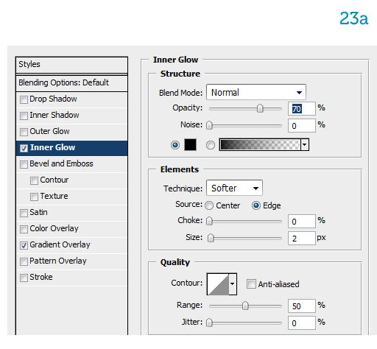Select the gradient radio button

(211, 145)
